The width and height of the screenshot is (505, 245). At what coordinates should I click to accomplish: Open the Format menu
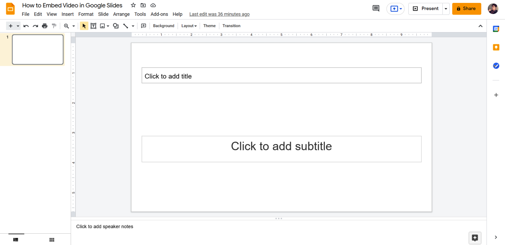pyautogui.click(x=86, y=14)
